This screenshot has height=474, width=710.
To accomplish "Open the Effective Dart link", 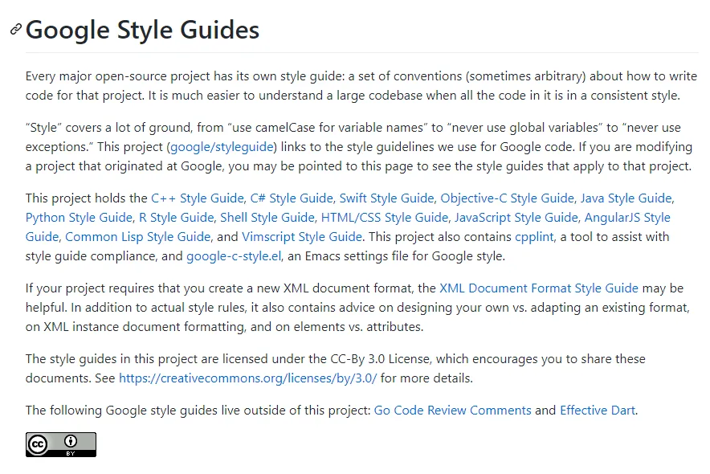I will click(598, 411).
